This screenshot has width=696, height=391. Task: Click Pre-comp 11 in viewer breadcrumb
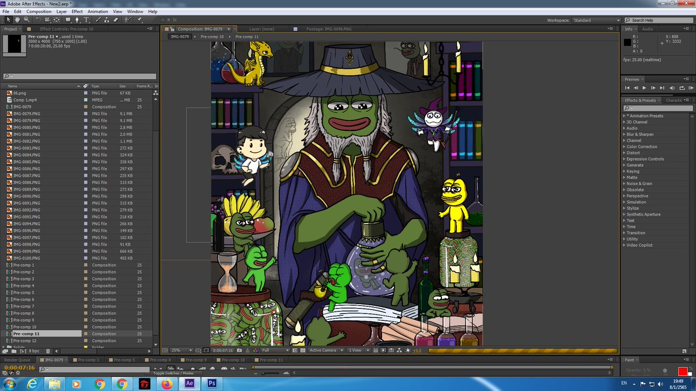point(247,36)
